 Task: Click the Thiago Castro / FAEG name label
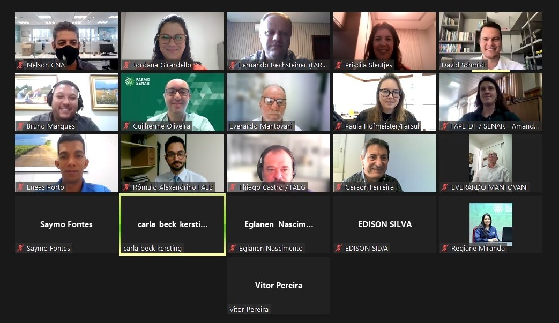tap(272, 187)
